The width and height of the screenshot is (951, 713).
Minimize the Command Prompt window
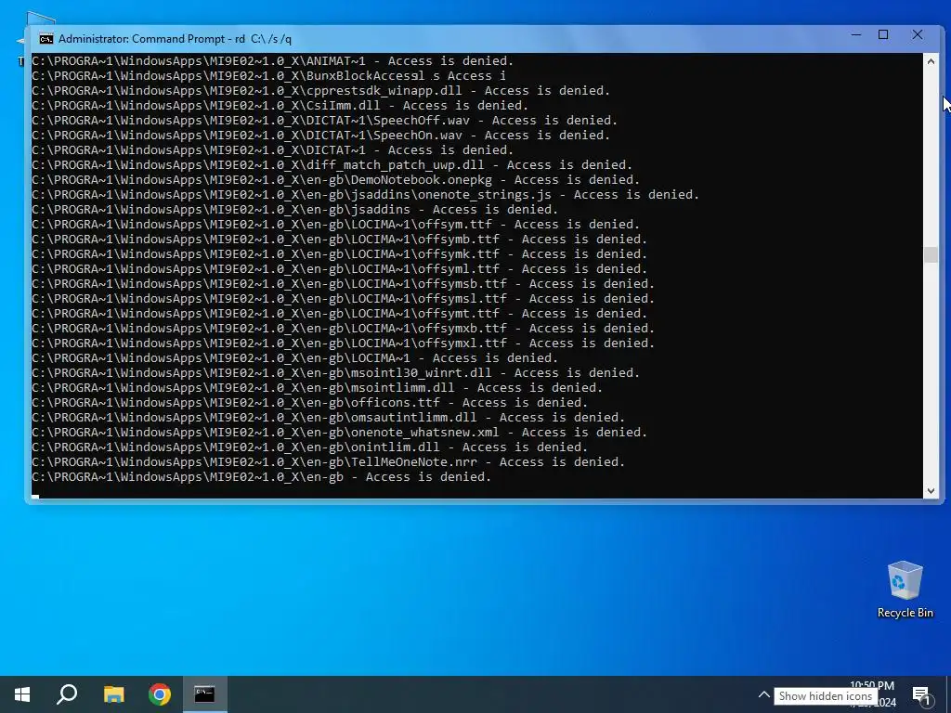[x=855, y=35]
